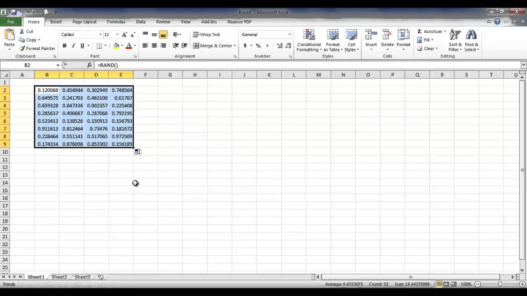Align Text Left icon
Image resolution: width=527 pixels, height=296 pixels.
click(x=145, y=46)
